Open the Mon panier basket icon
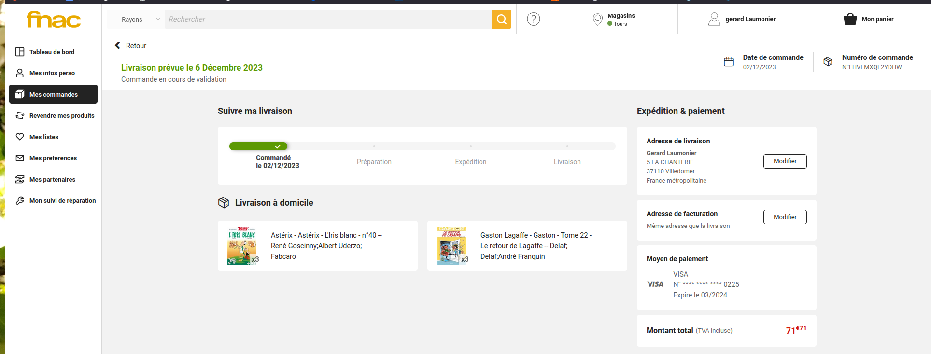The image size is (931, 354). coord(850,19)
